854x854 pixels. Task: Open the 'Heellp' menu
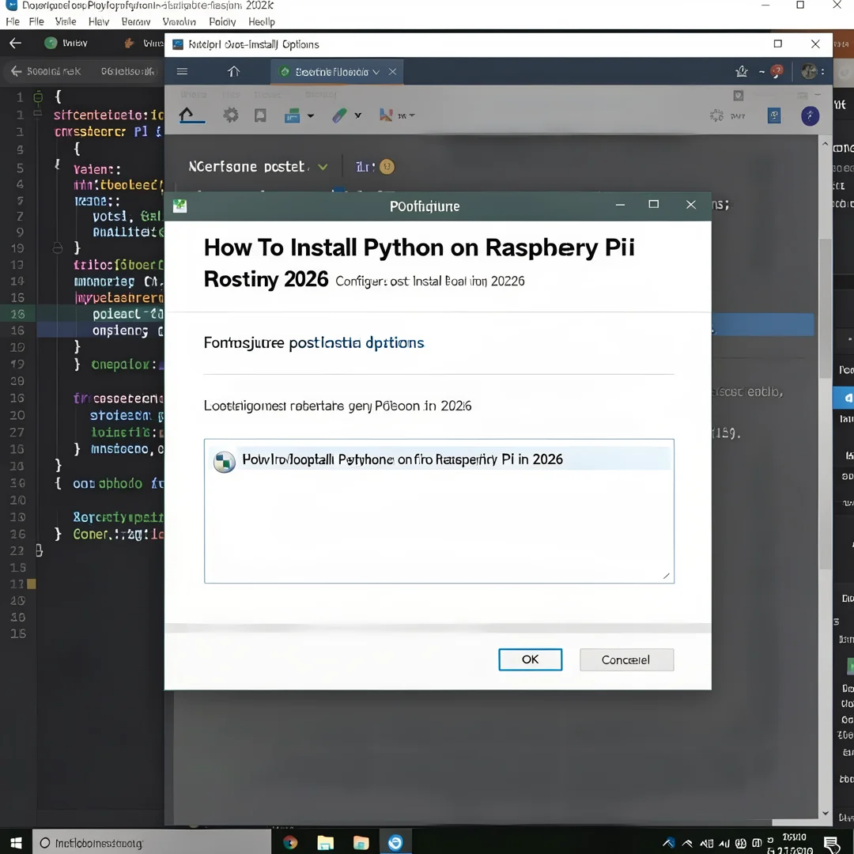[262, 22]
